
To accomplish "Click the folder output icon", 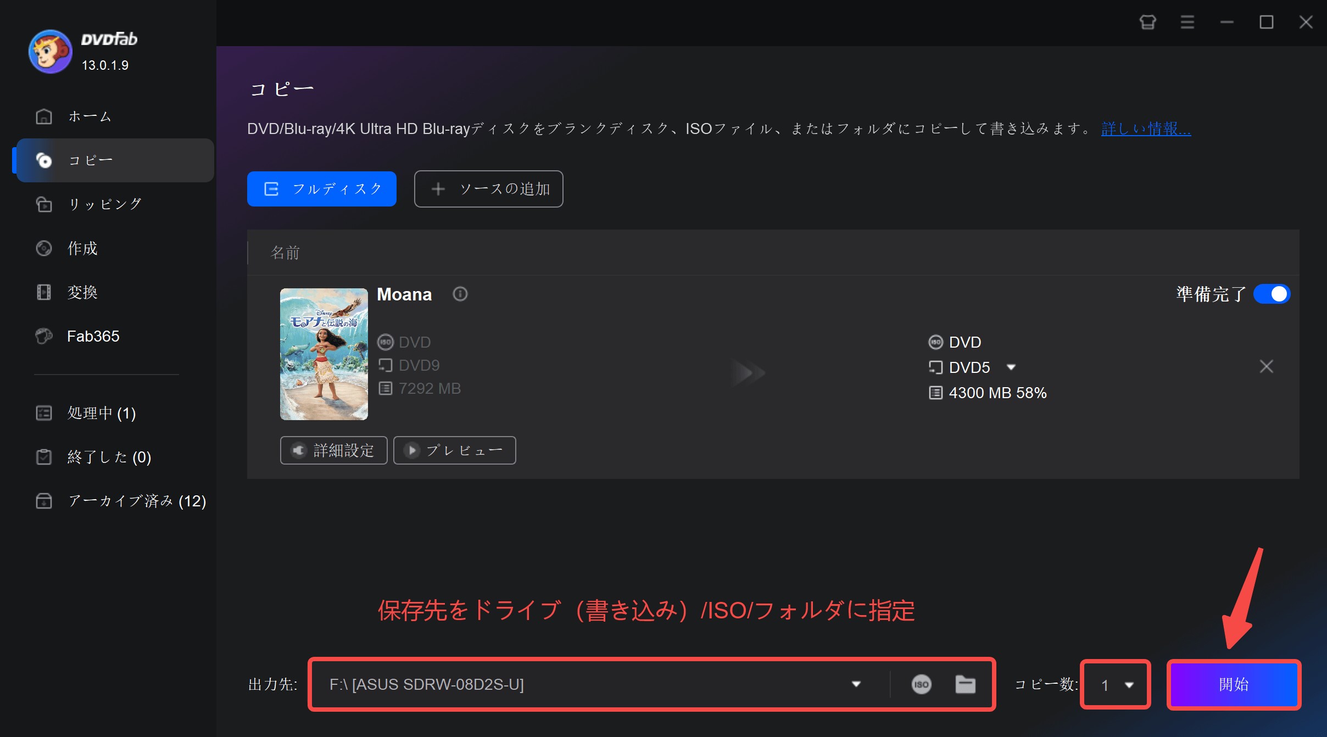I will coord(965,684).
